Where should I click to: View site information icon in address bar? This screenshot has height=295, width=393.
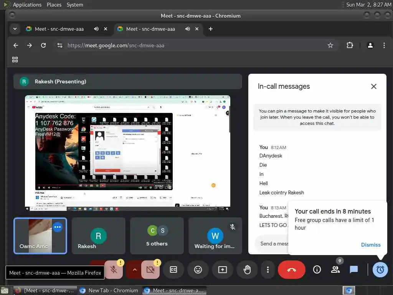tap(59, 45)
